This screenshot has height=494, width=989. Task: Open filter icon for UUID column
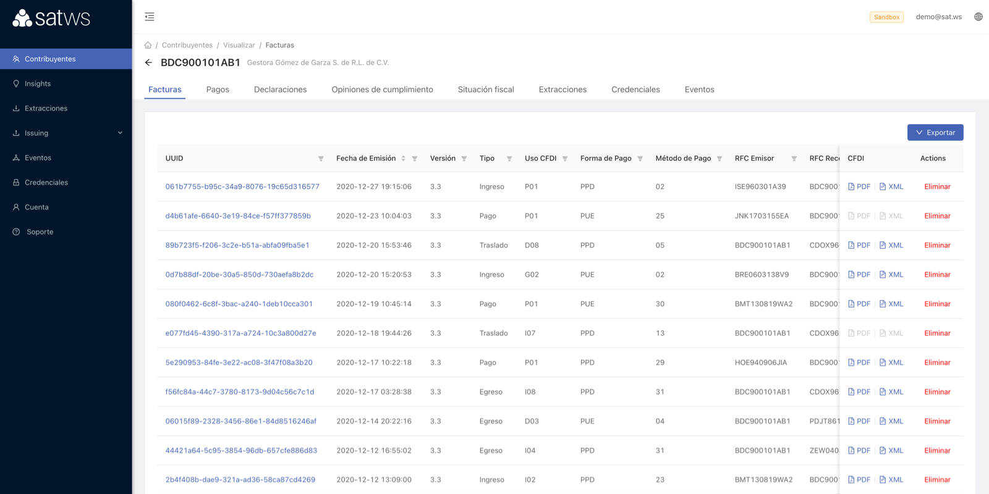(321, 159)
